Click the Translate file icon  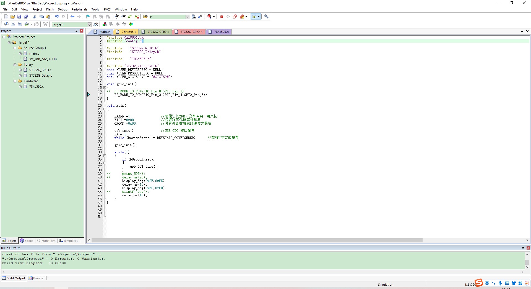pos(6,24)
